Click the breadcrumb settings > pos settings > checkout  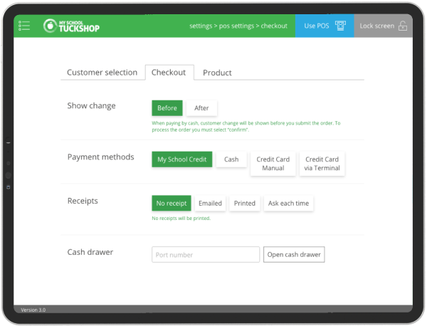tap(238, 26)
